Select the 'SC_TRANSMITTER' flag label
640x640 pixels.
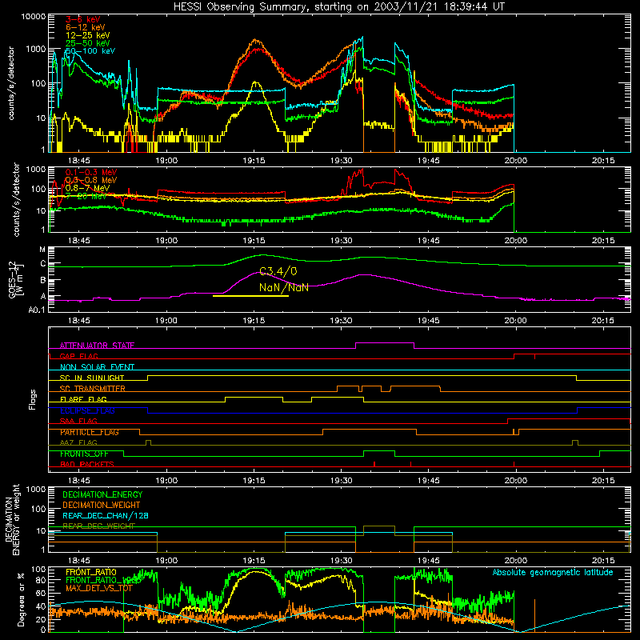tap(92, 389)
